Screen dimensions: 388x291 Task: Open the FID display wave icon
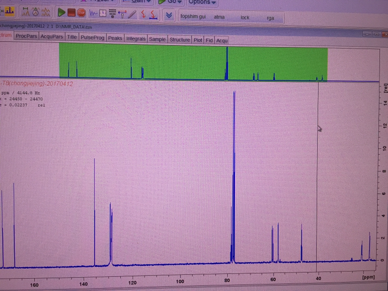click(x=93, y=13)
